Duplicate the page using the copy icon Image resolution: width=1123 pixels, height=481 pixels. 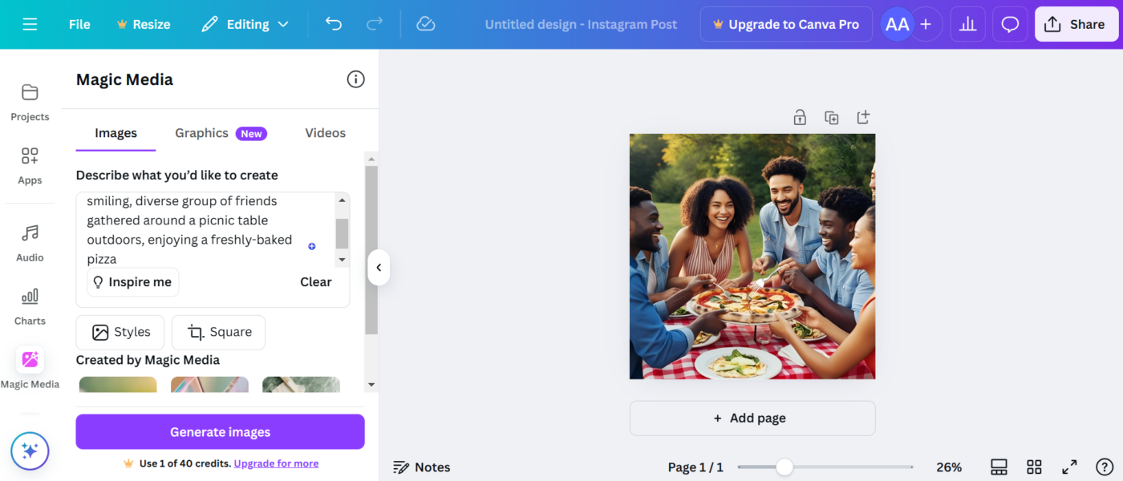832,118
